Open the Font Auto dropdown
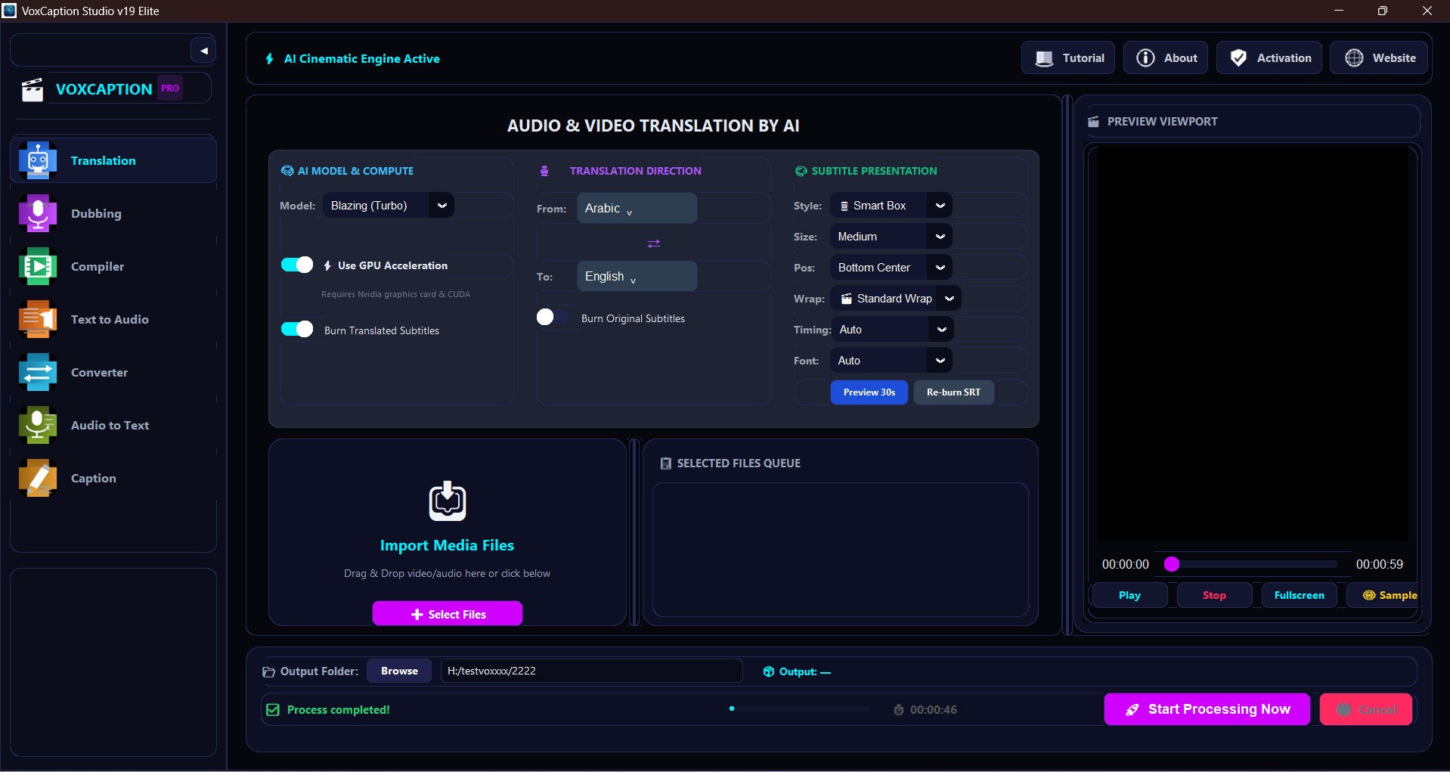 pos(891,361)
